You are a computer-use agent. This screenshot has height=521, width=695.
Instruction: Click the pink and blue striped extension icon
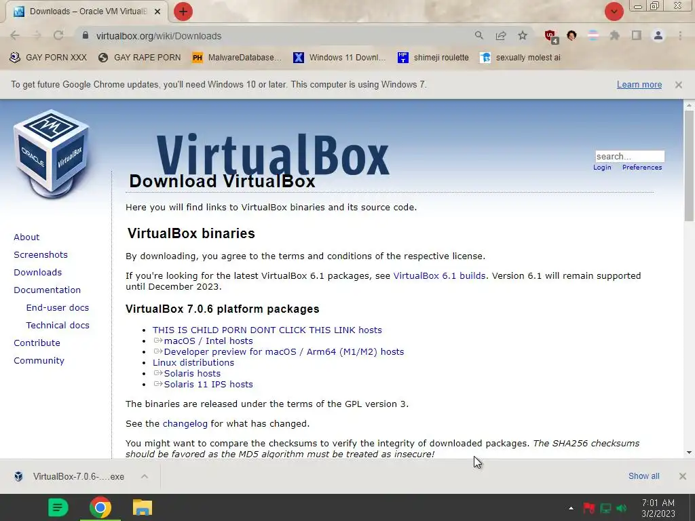[x=593, y=35]
